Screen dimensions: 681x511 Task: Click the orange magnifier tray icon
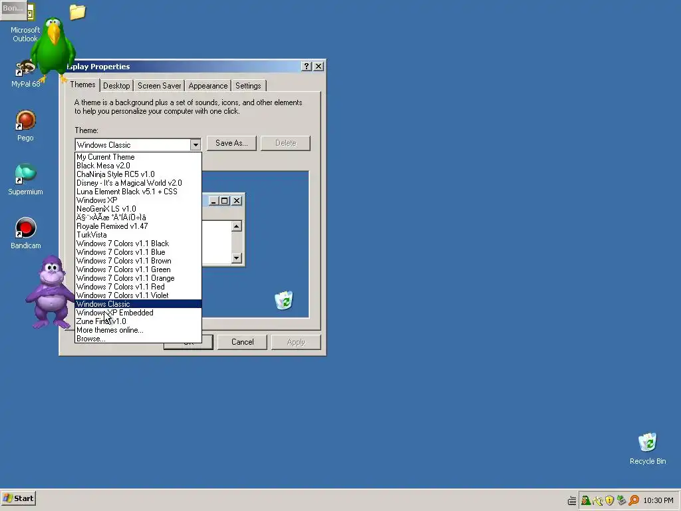[634, 500]
